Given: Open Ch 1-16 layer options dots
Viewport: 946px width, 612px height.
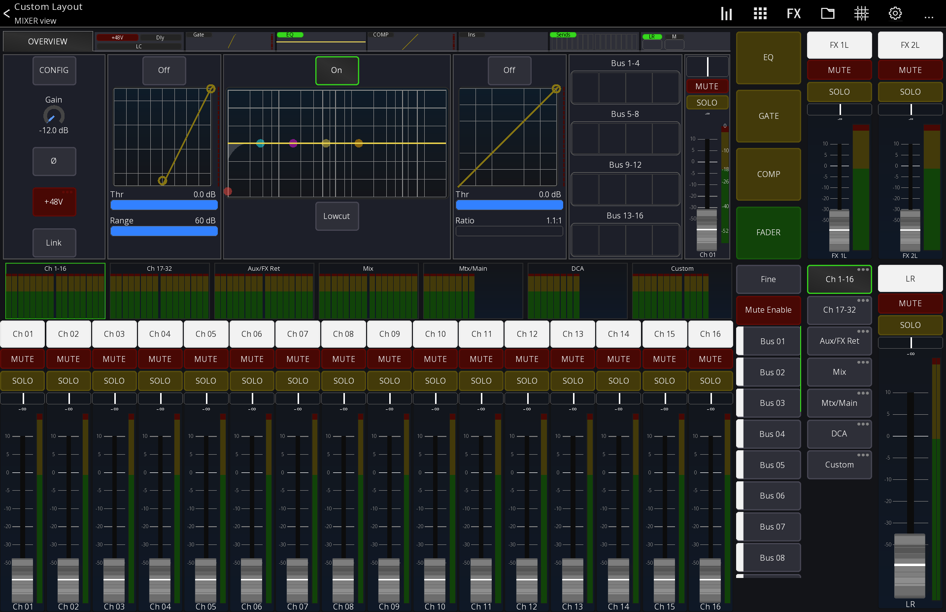Looking at the screenshot, I should [863, 270].
